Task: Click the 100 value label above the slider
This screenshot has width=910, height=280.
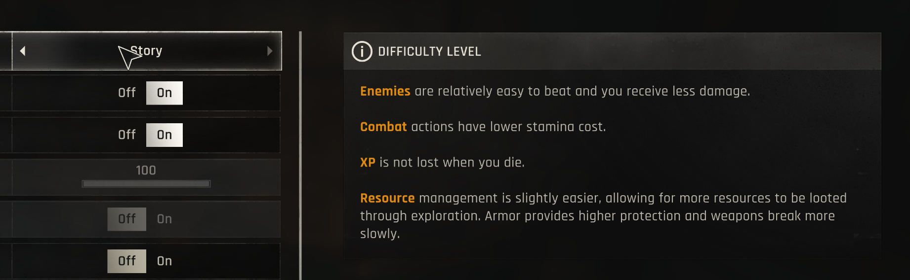Action: (x=146, y=171)
